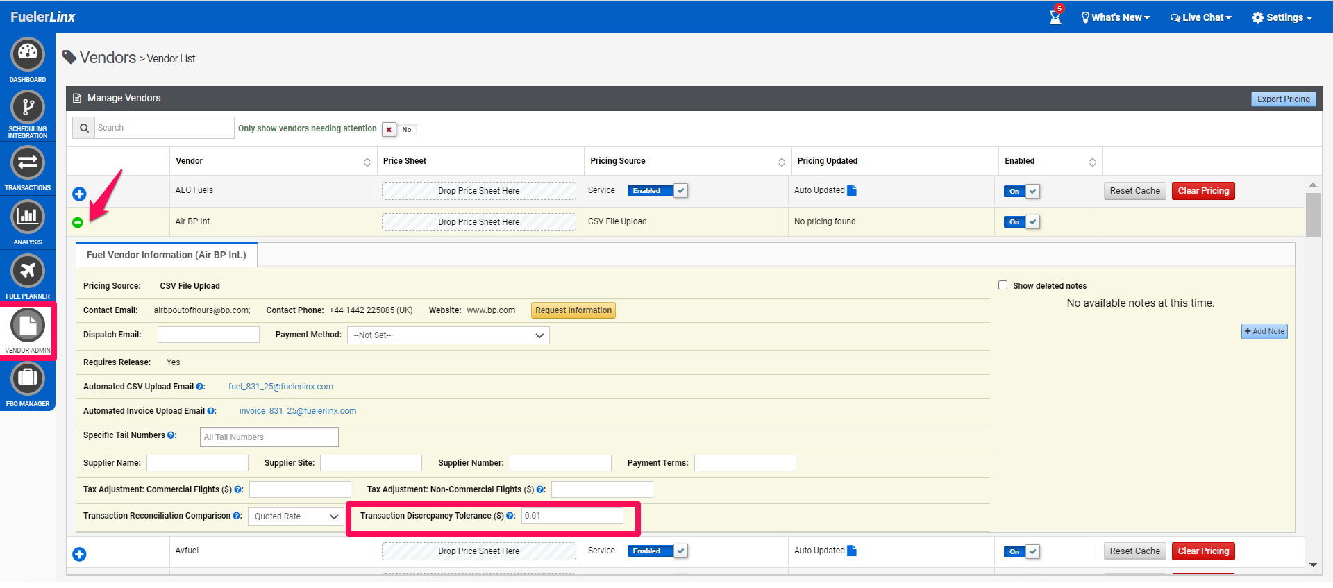
Task: Toggle Only show vendors needing attention
Action: (399, 130)
